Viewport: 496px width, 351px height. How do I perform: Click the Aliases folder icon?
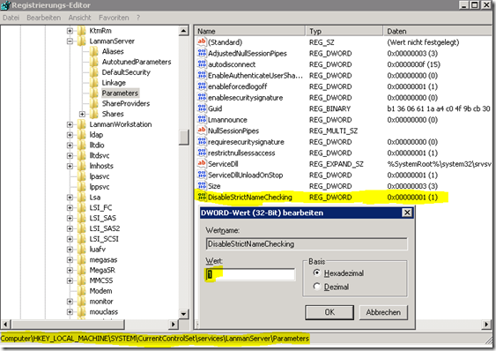point(94,51)
